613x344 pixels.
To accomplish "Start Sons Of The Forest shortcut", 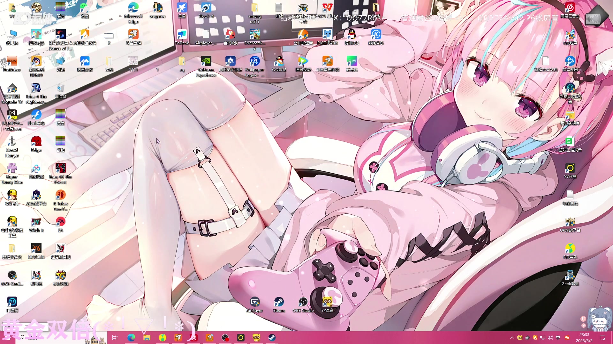I will pyautogui.click(x=60, y=173).
